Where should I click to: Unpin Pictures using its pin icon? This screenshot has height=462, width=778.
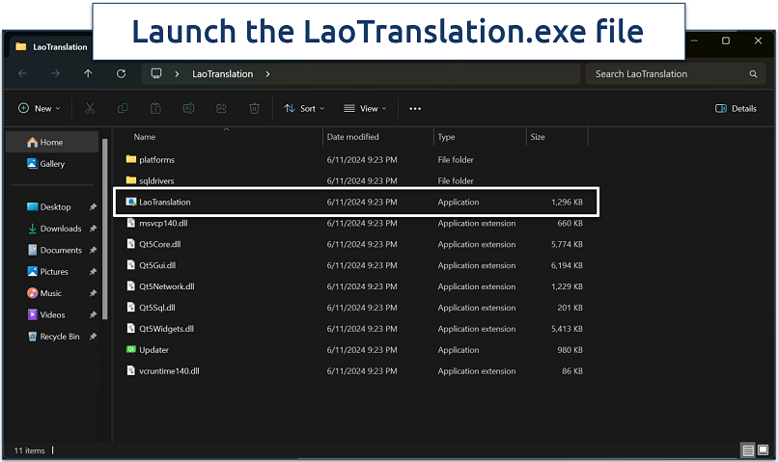(x=93, y=272)
